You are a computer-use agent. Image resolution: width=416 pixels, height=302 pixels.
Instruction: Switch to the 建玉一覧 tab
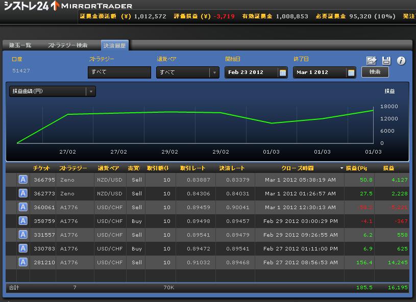(x=20, y=45)
